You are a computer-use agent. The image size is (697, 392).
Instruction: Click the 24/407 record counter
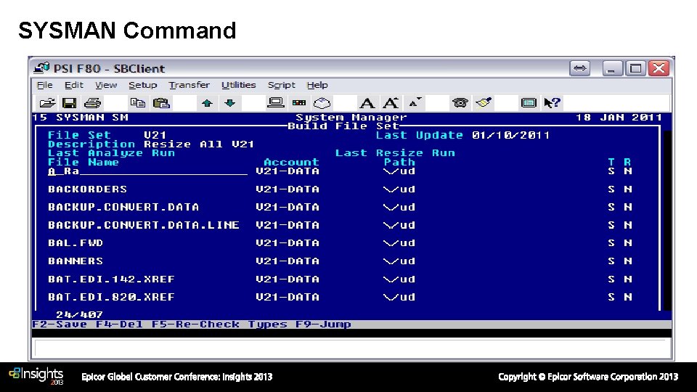point(80,314)
